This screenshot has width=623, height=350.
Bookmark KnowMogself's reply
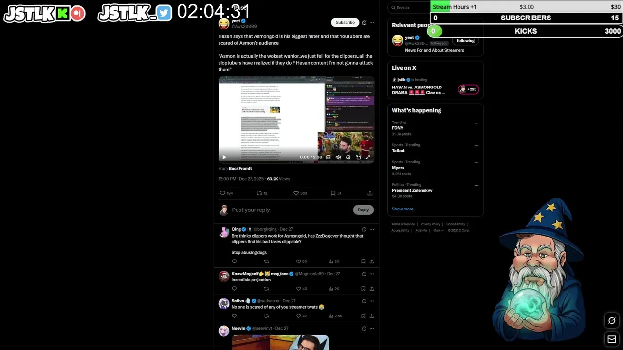[x=363, y=289]
